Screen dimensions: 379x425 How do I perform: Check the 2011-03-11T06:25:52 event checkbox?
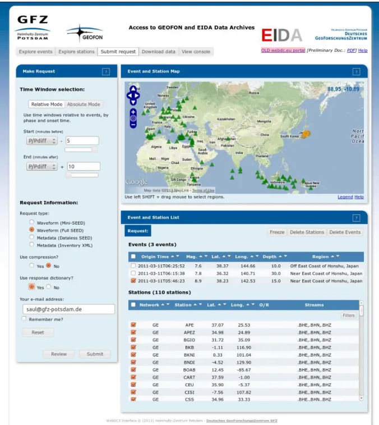133,266
